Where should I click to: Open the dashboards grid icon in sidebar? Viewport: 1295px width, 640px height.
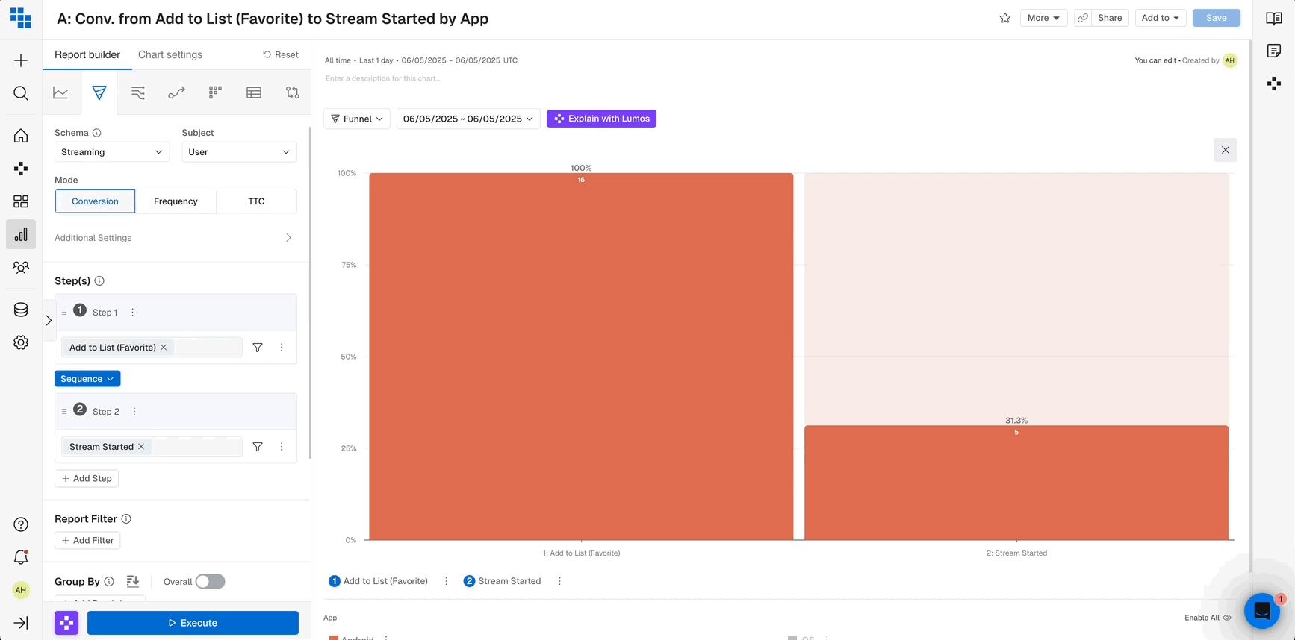click(21, 201)
